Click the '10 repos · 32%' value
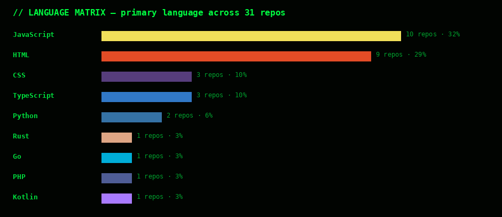 coord(433,34)
